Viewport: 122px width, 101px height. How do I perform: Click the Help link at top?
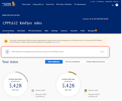click(x=94, y=2)
